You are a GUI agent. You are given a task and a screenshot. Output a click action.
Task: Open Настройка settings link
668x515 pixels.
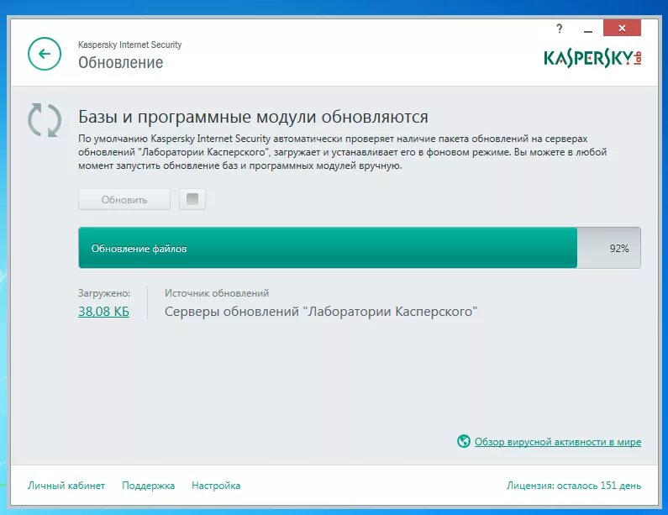point(216,486)
